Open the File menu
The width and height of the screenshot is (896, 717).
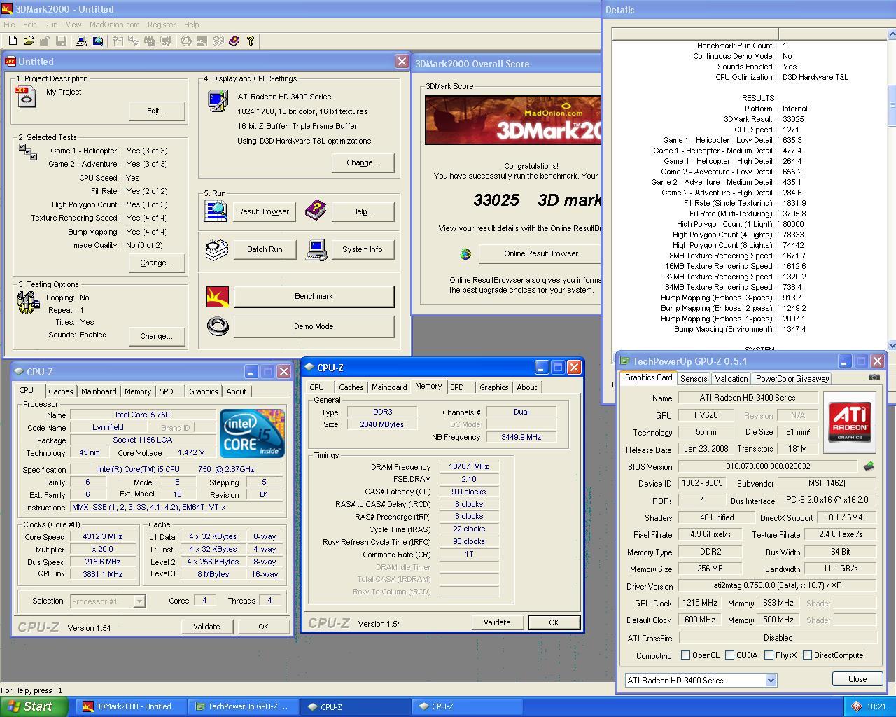[x=9, y=25]
